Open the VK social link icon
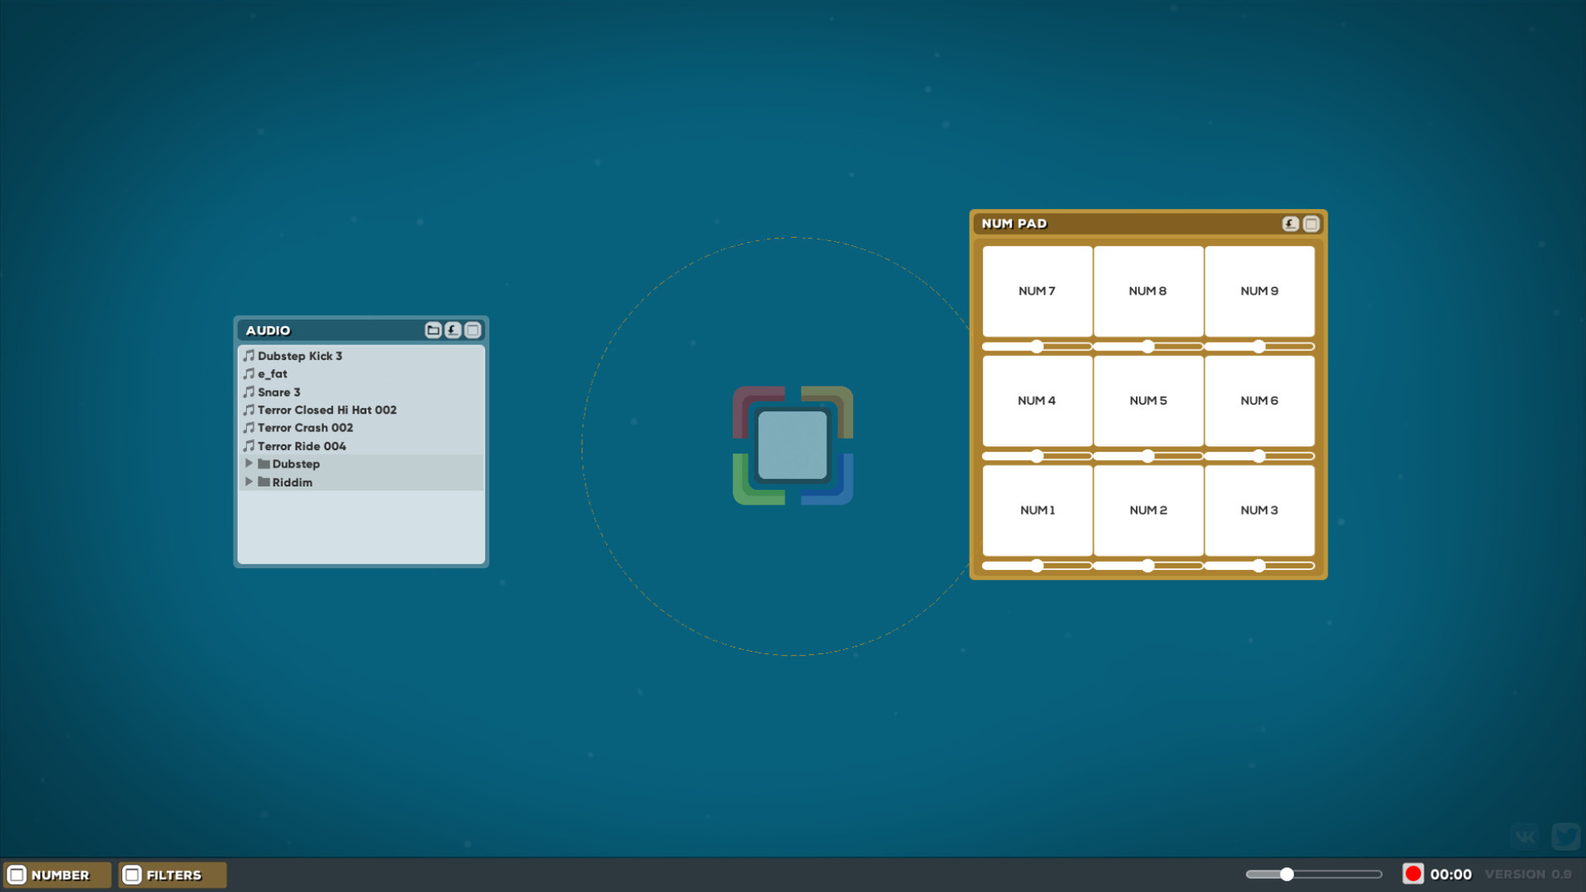1586x892 pixels. pyautogui.click(x=1523, y=835)
